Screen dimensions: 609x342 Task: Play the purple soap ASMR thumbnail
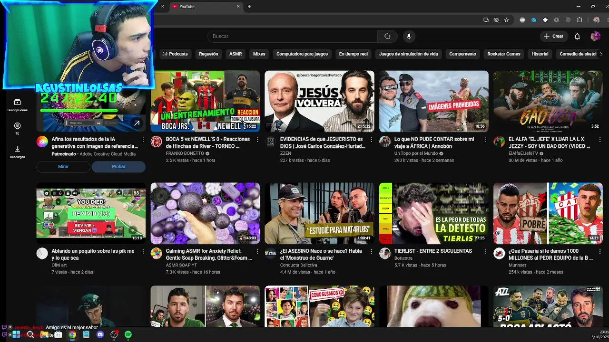coord(205,213)
